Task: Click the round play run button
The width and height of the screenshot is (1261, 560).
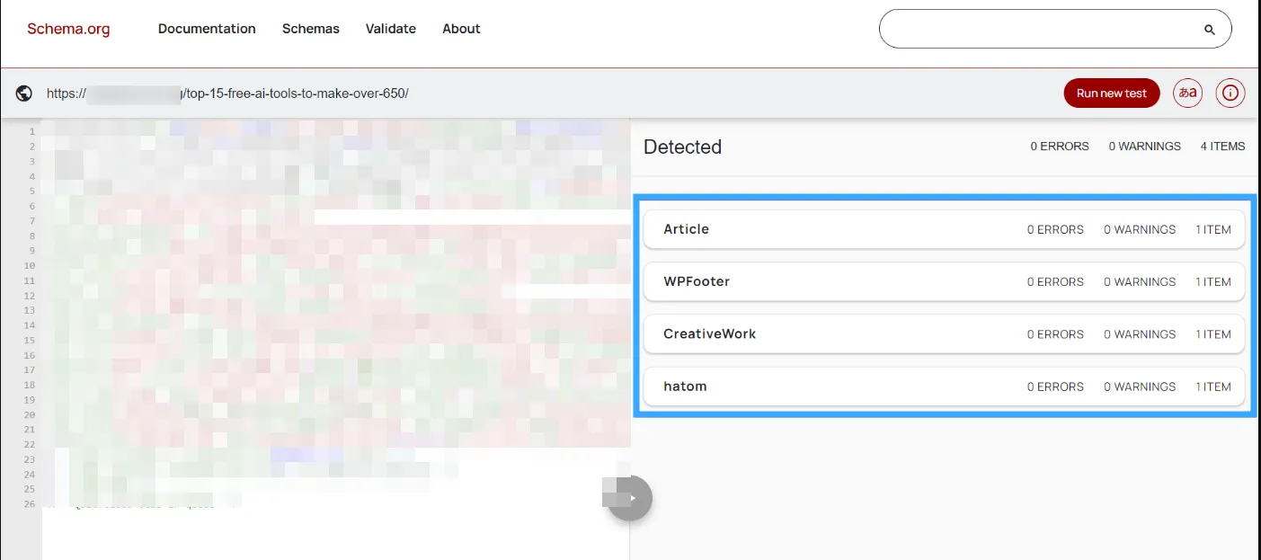Action: pyautogui.click(x=629, y=498)
